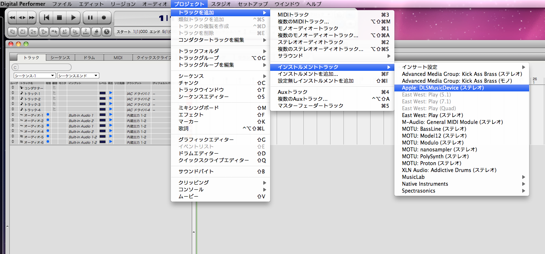Viewport: 545px width, 254px height.
Task: Click the conductor track baton icon
Action: (22, 88)
